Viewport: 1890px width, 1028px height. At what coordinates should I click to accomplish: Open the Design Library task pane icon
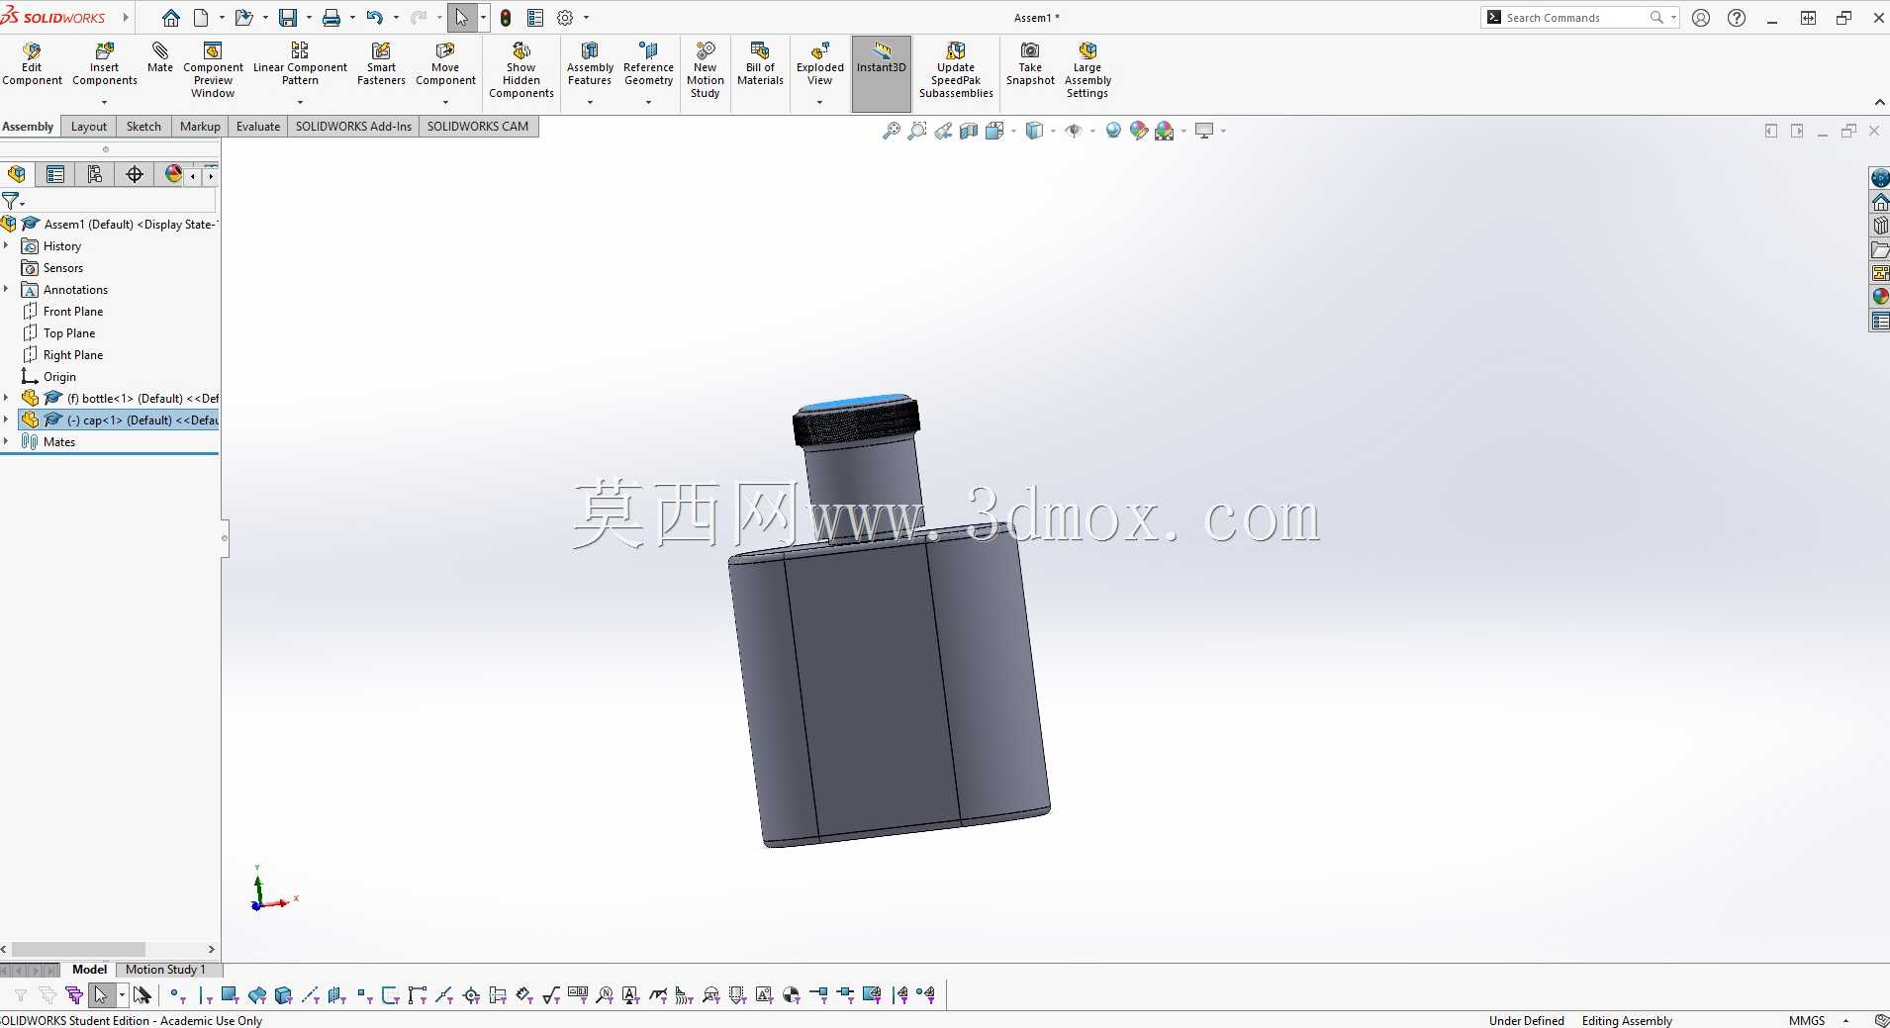[1880, 226]
